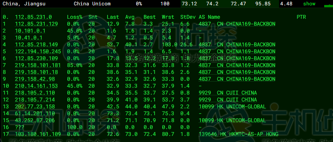Click IP address 122.194.150.245

38,51
